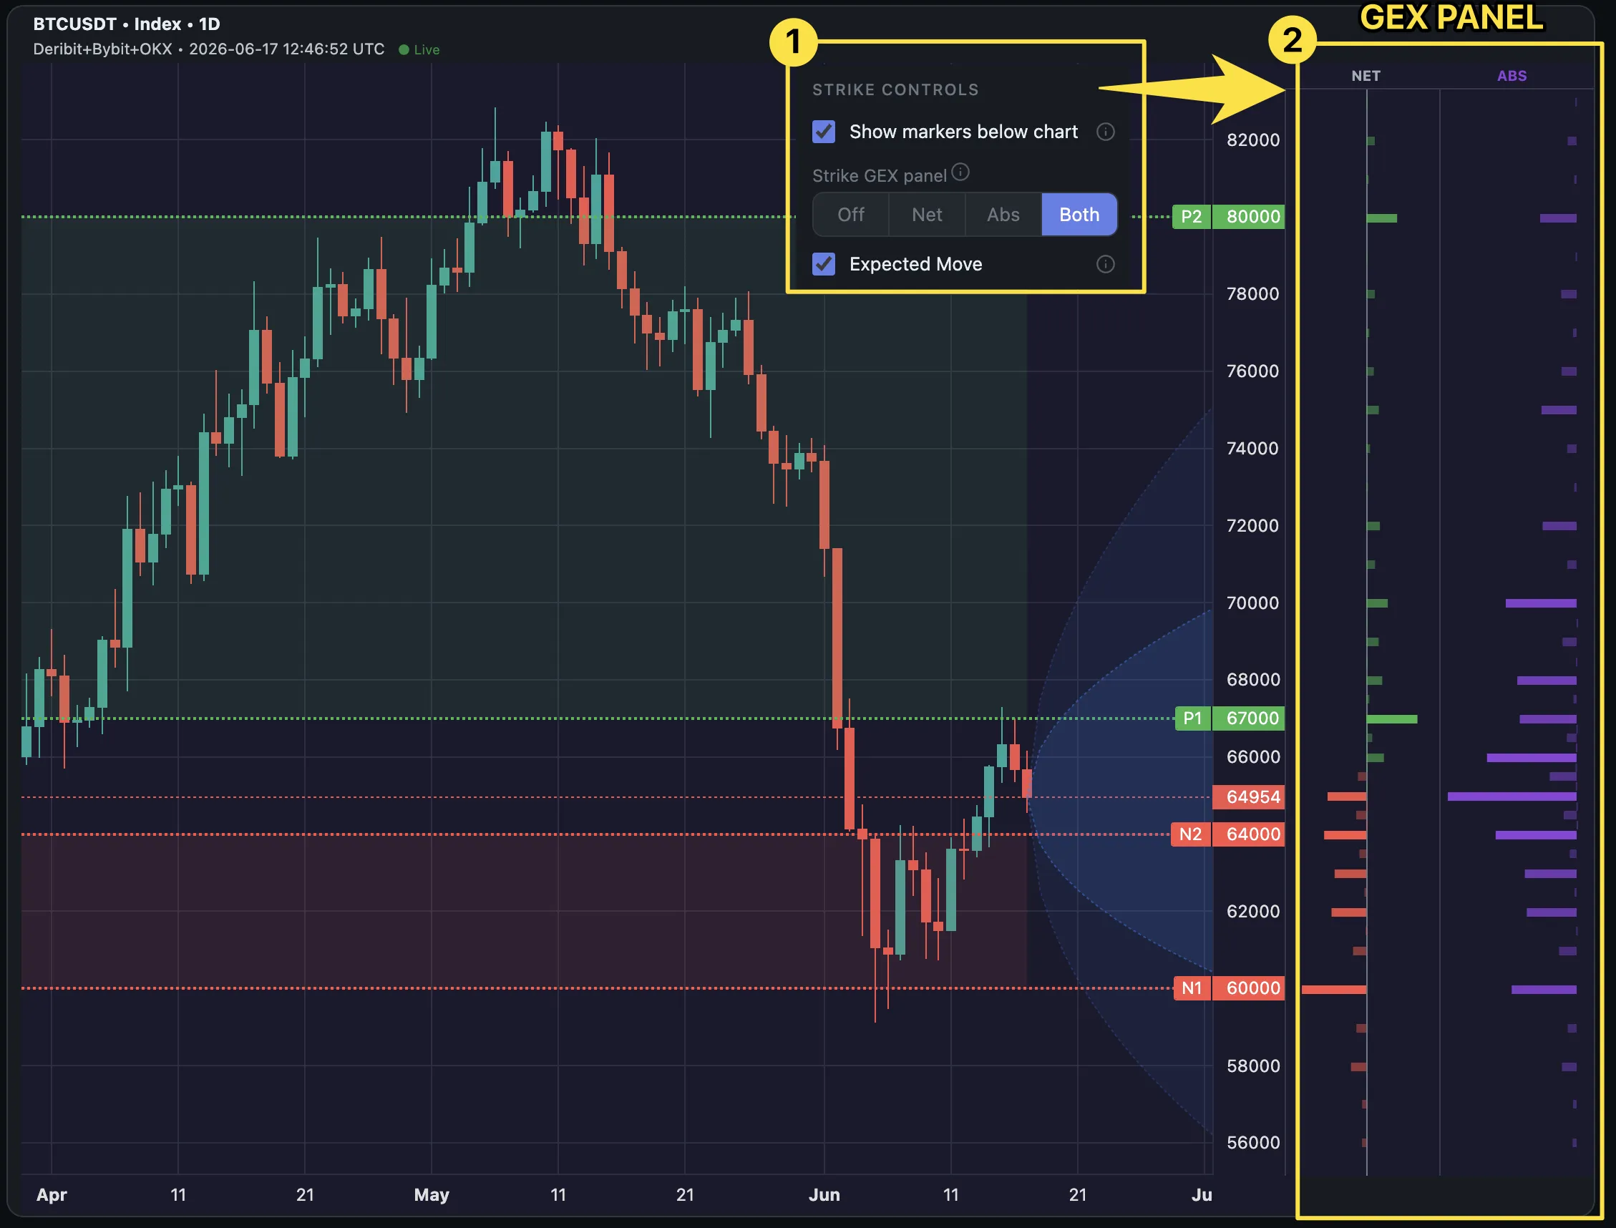The image size is (1616, 1228).
Task: Select Abs in Strike GEX panel selector
Action: 1003,215
